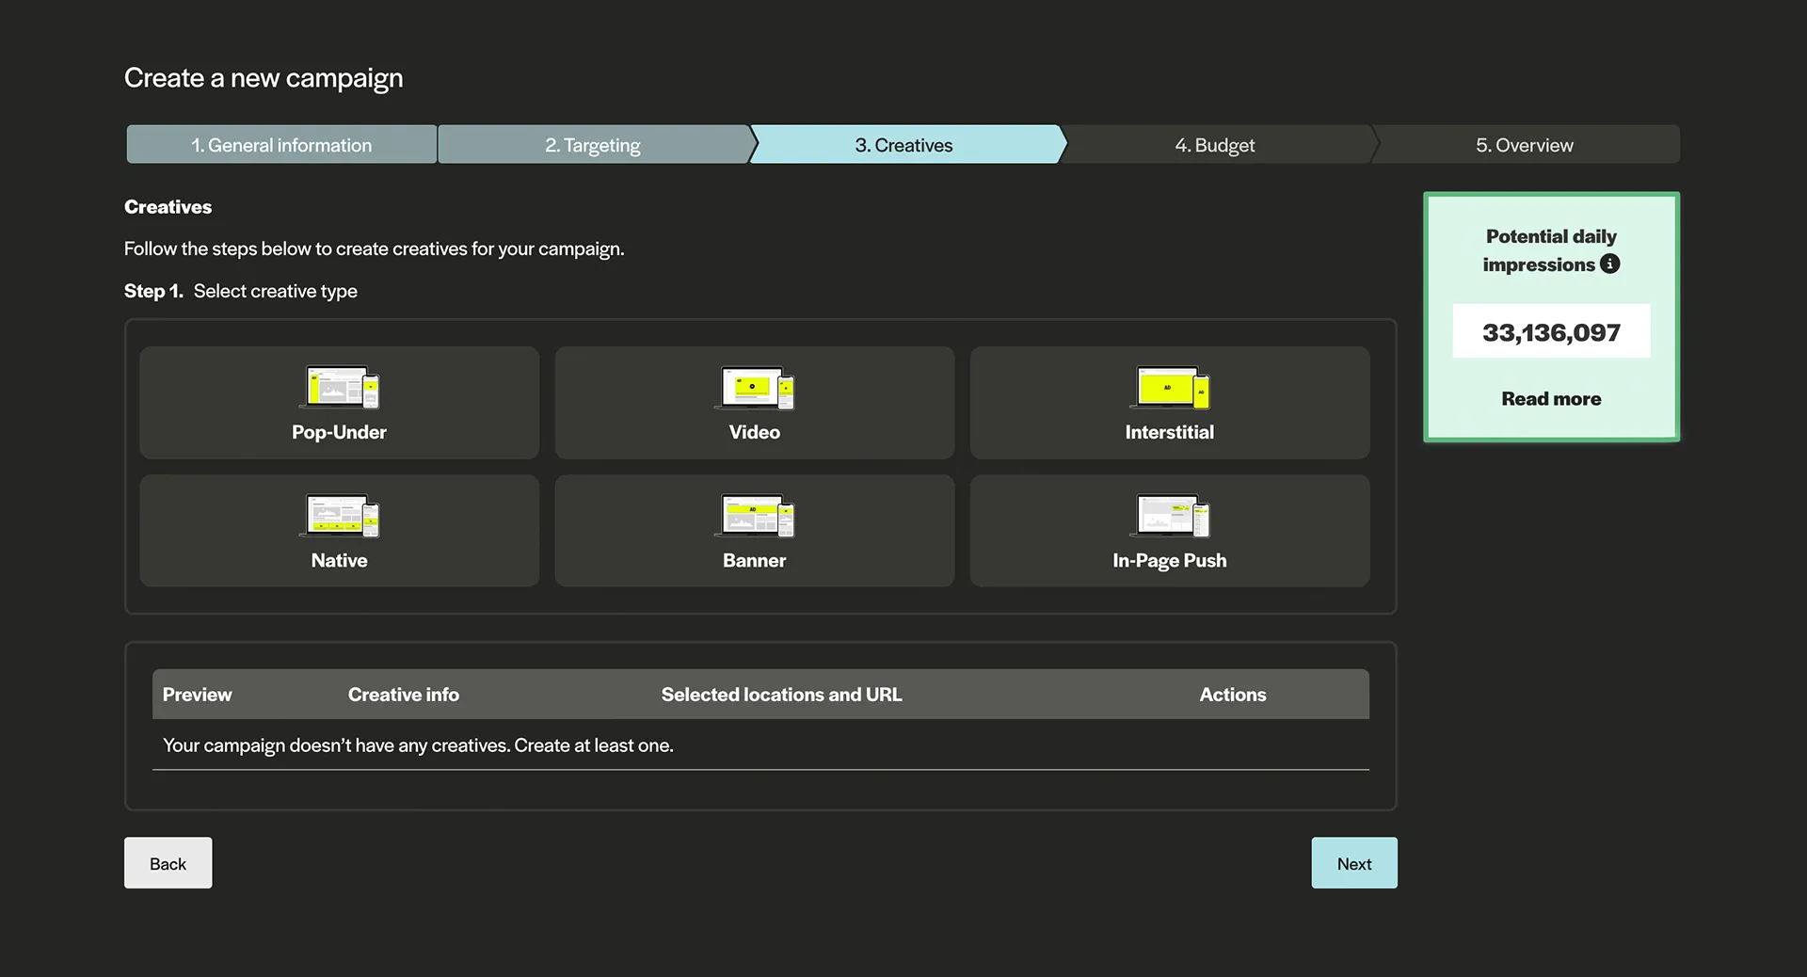Click the Actions column header

click(1232, 695)
